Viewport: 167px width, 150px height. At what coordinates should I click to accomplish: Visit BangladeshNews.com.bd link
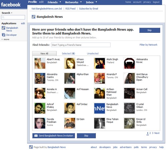point(46,9)
